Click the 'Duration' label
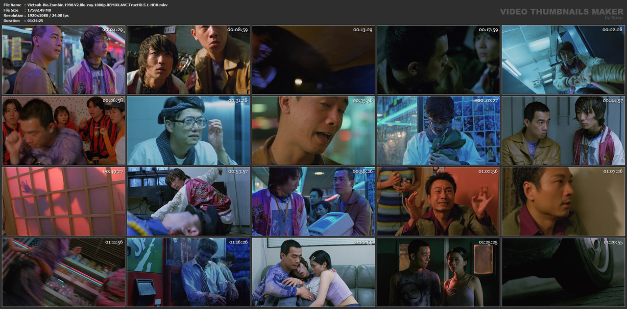The image size is (627, 309). click(x=11, y=21)
